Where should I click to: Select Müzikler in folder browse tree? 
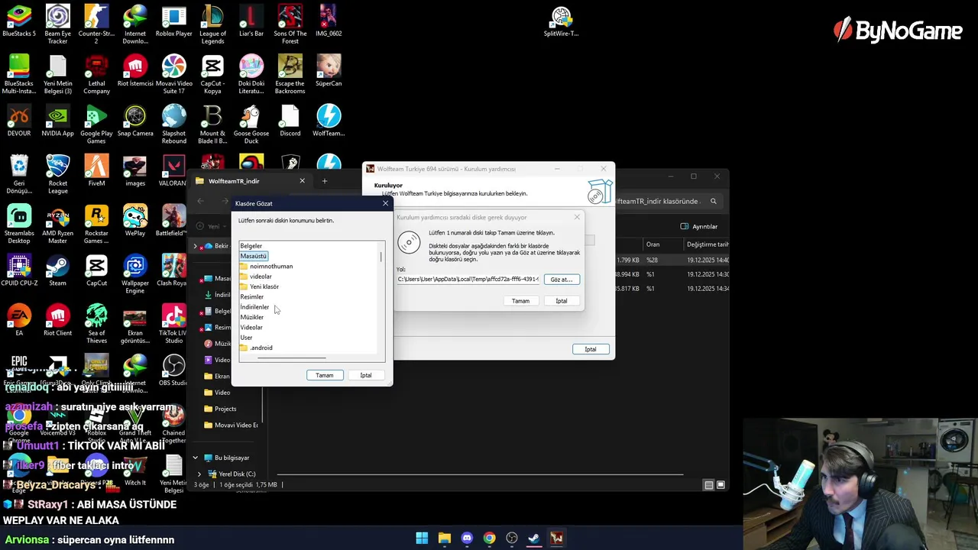point(251,317)
